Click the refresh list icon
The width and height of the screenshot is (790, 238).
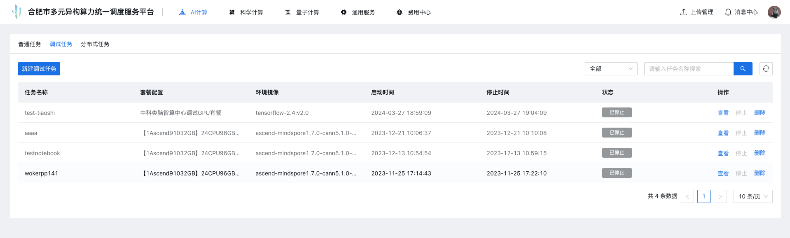coord(766,69)
